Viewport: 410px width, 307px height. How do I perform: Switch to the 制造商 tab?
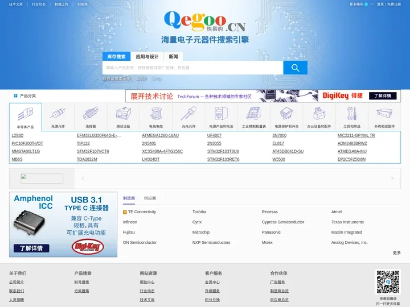coord(129,198)
